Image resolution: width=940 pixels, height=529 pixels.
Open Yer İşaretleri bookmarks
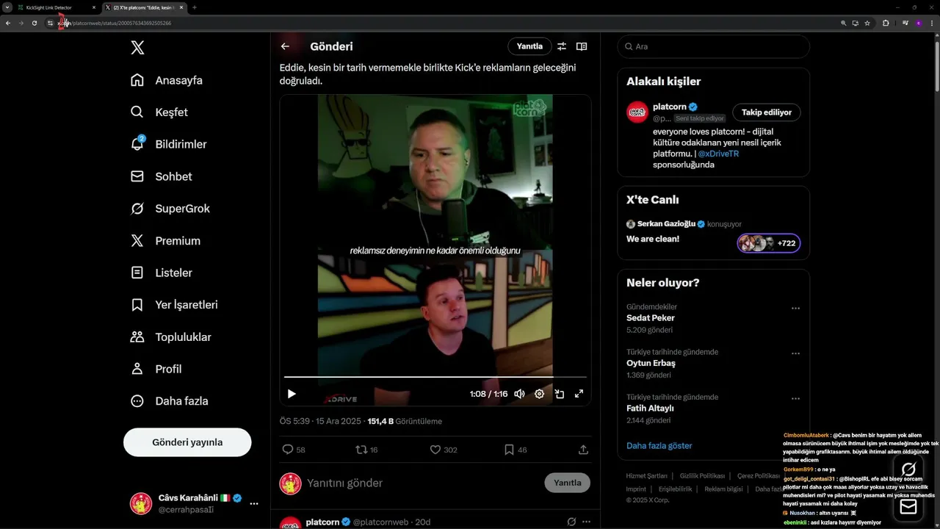175,304
